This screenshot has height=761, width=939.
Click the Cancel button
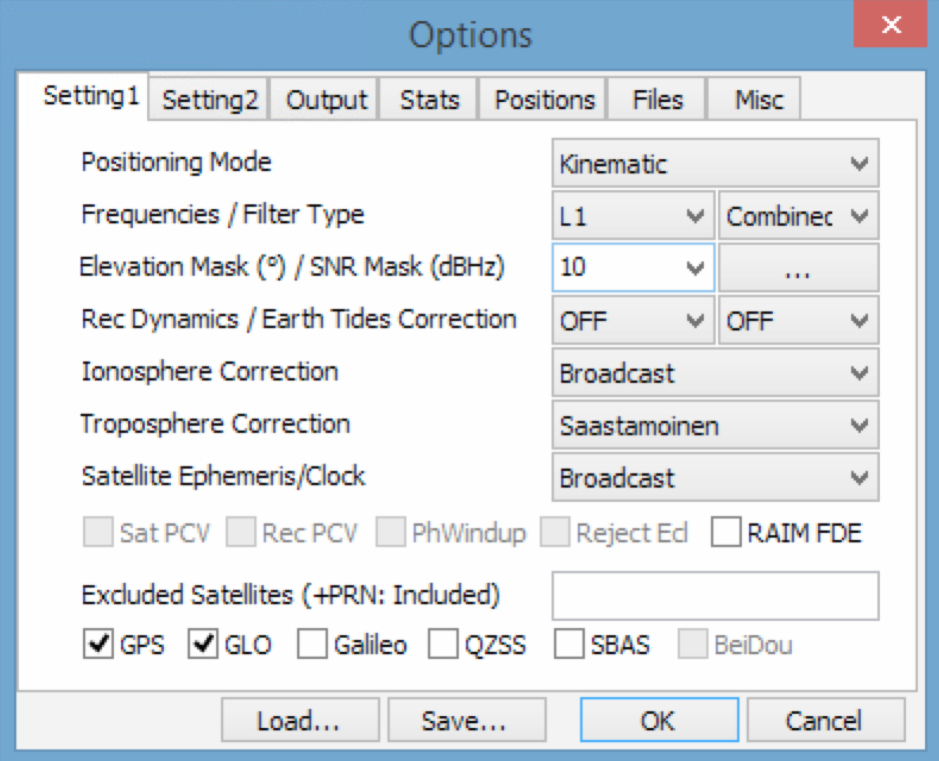point(825,720)
